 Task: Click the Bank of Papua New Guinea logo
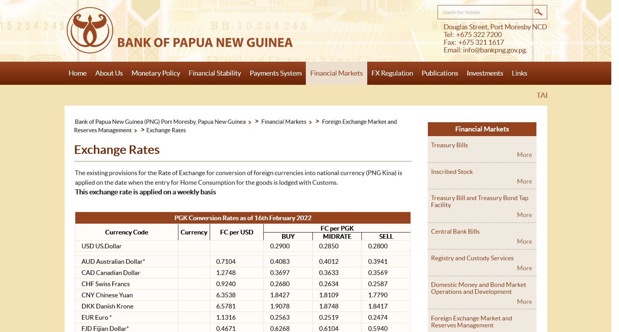[x=90, y=30]
